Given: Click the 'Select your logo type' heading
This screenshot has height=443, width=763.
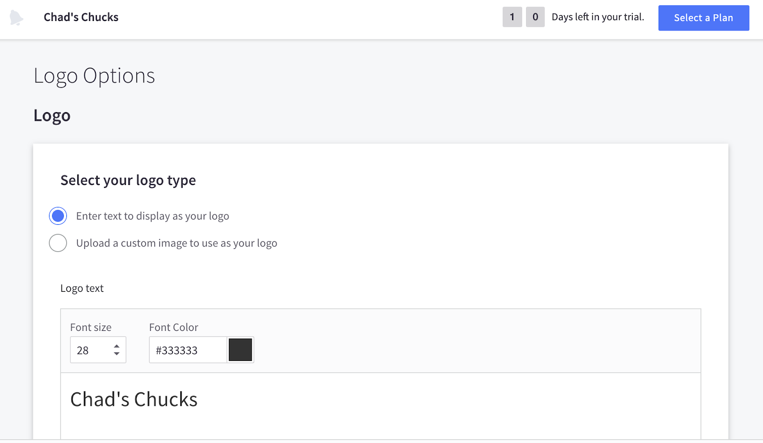Looking at the screenshot, I should pos(128,180).
